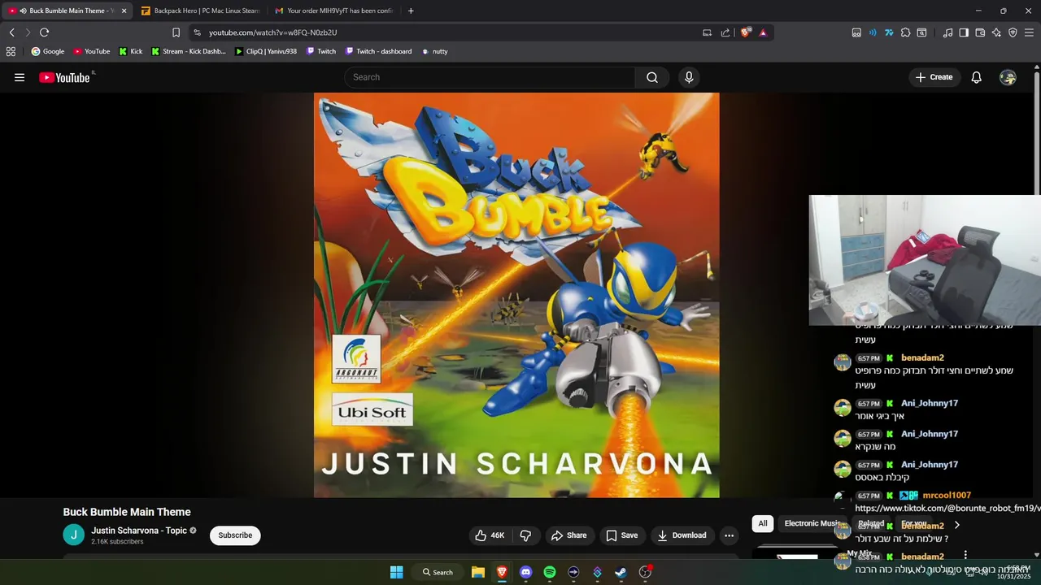The width and height of the screenshot is (1041, 585).
Task: Open the browser main hamburger menu
Action: coord(1029,32)
